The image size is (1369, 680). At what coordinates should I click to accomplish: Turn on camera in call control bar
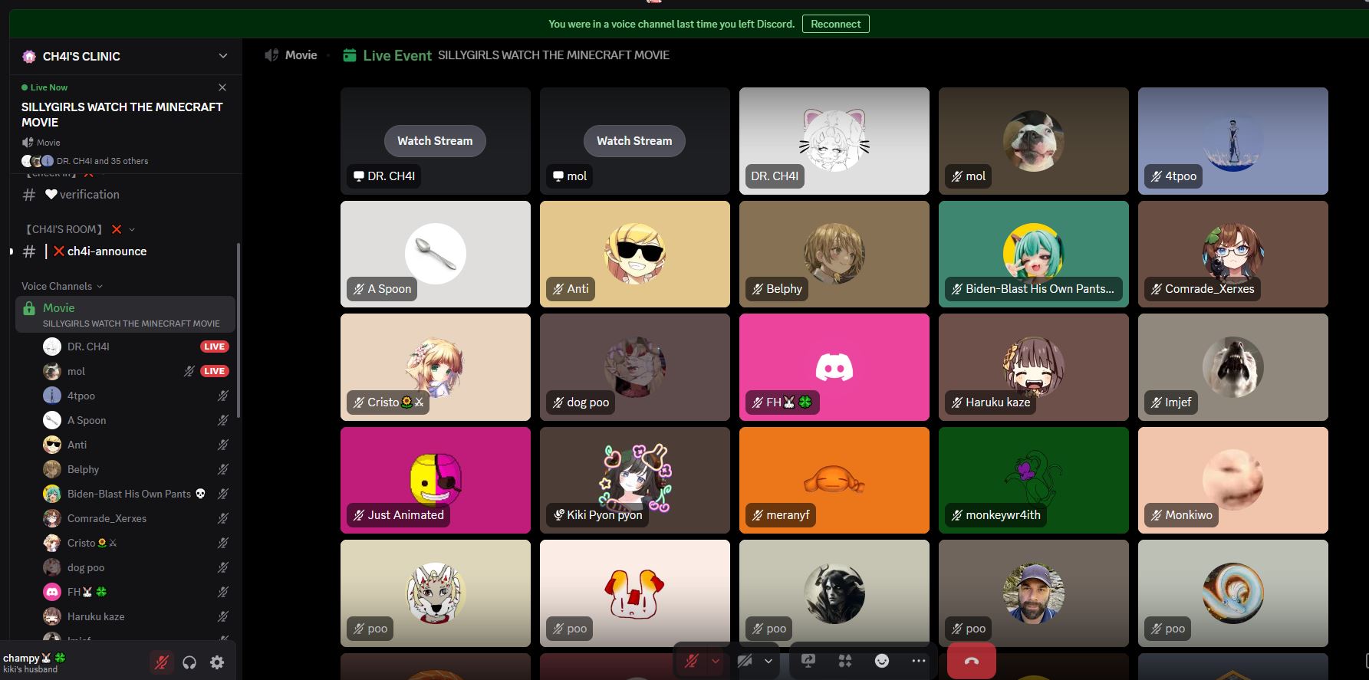pyautogui.click(x=744, y=661)
